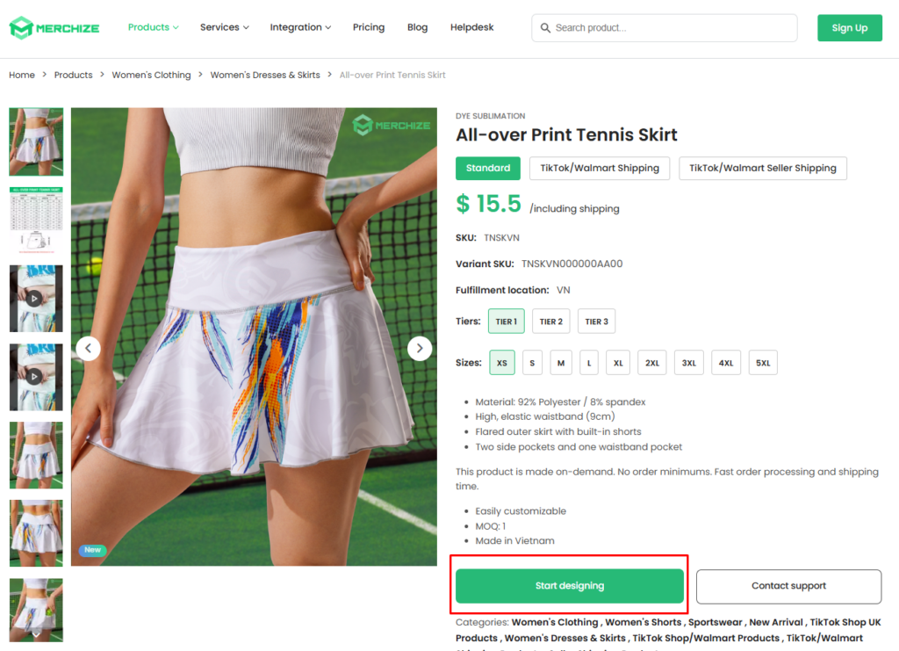
Task: Select the TIER 2 option
Action: 551,322
